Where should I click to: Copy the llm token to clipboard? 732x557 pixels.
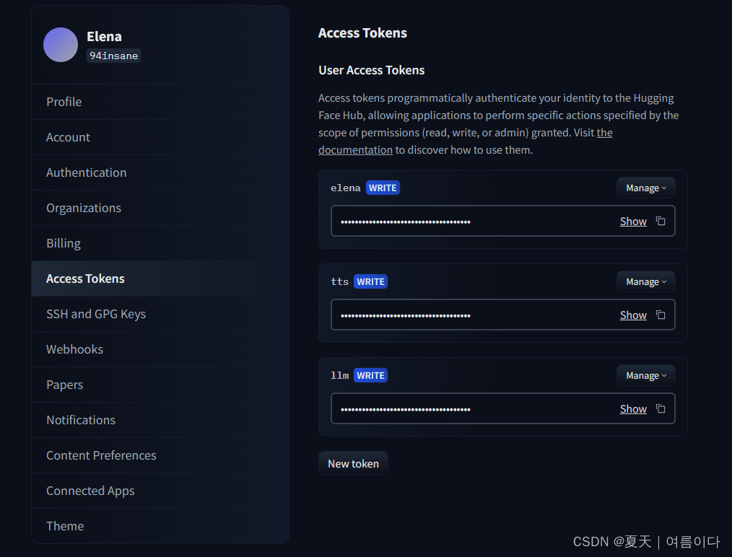click(x=660, y=408)
